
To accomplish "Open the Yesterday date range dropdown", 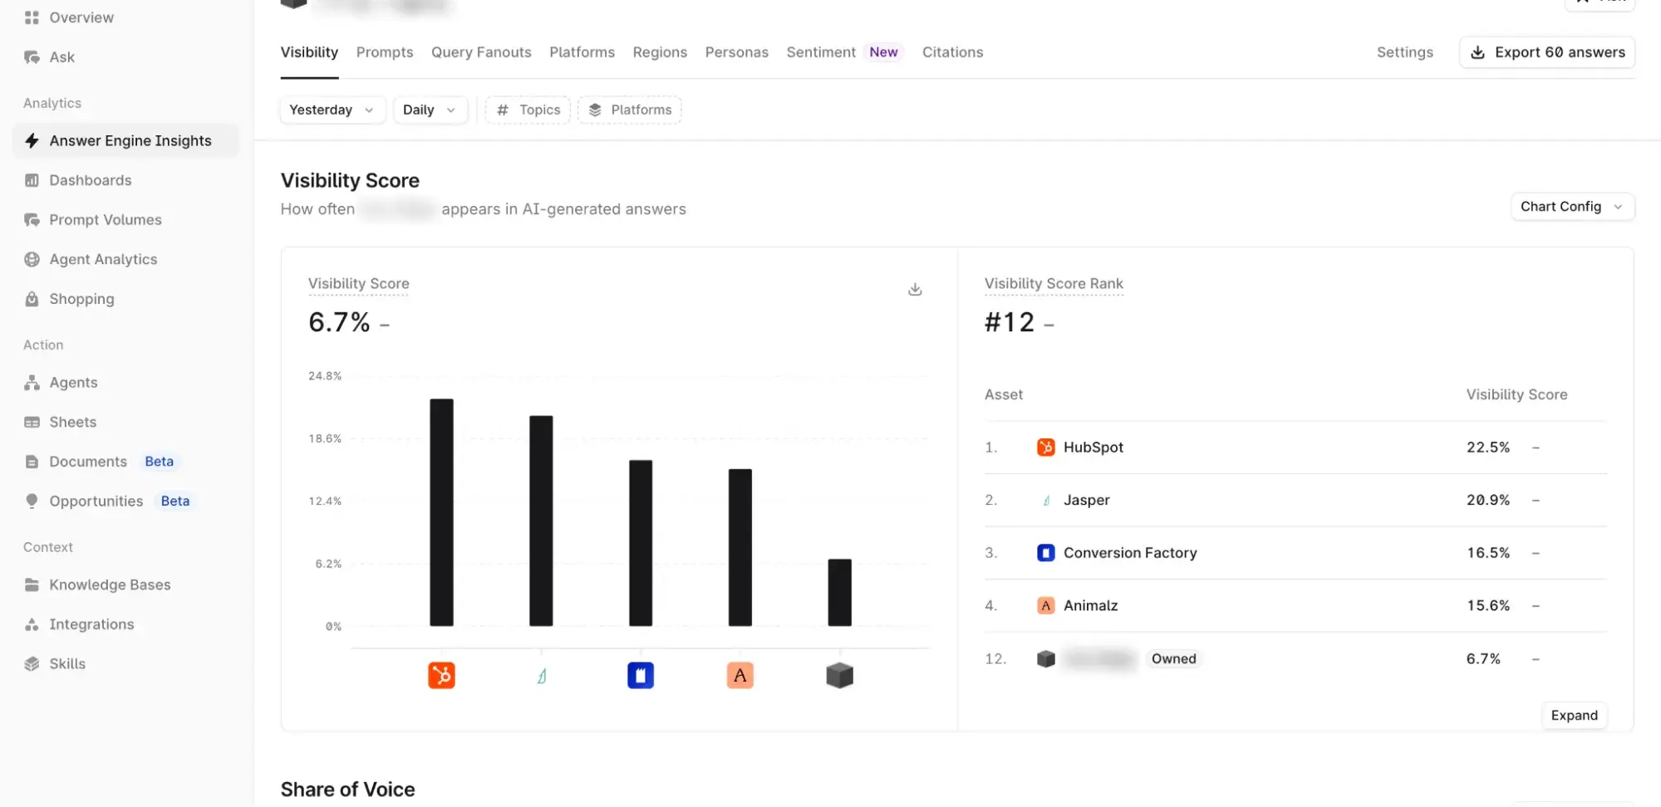I will click(332, 110).
